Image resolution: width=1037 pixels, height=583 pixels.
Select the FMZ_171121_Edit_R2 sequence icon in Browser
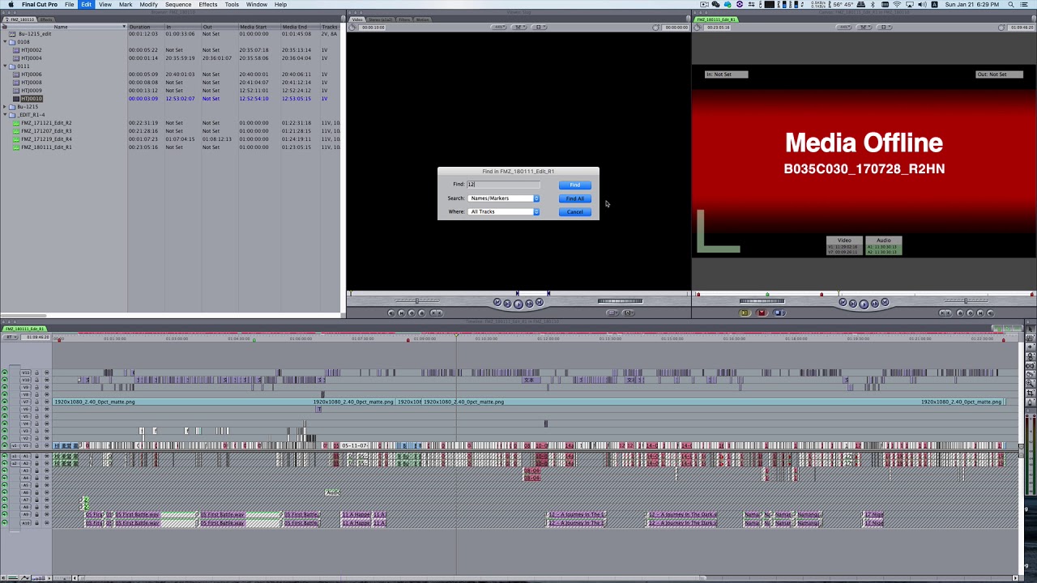(x=16, y=123)
